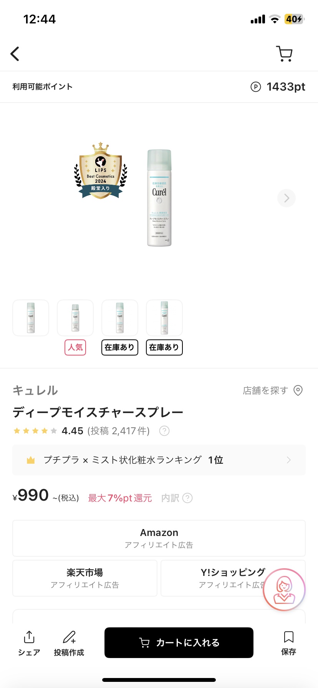The height and width of the screenshot is (688, 318).
Task: Tap the store location pin icon
Action: [x=298, y=390]
